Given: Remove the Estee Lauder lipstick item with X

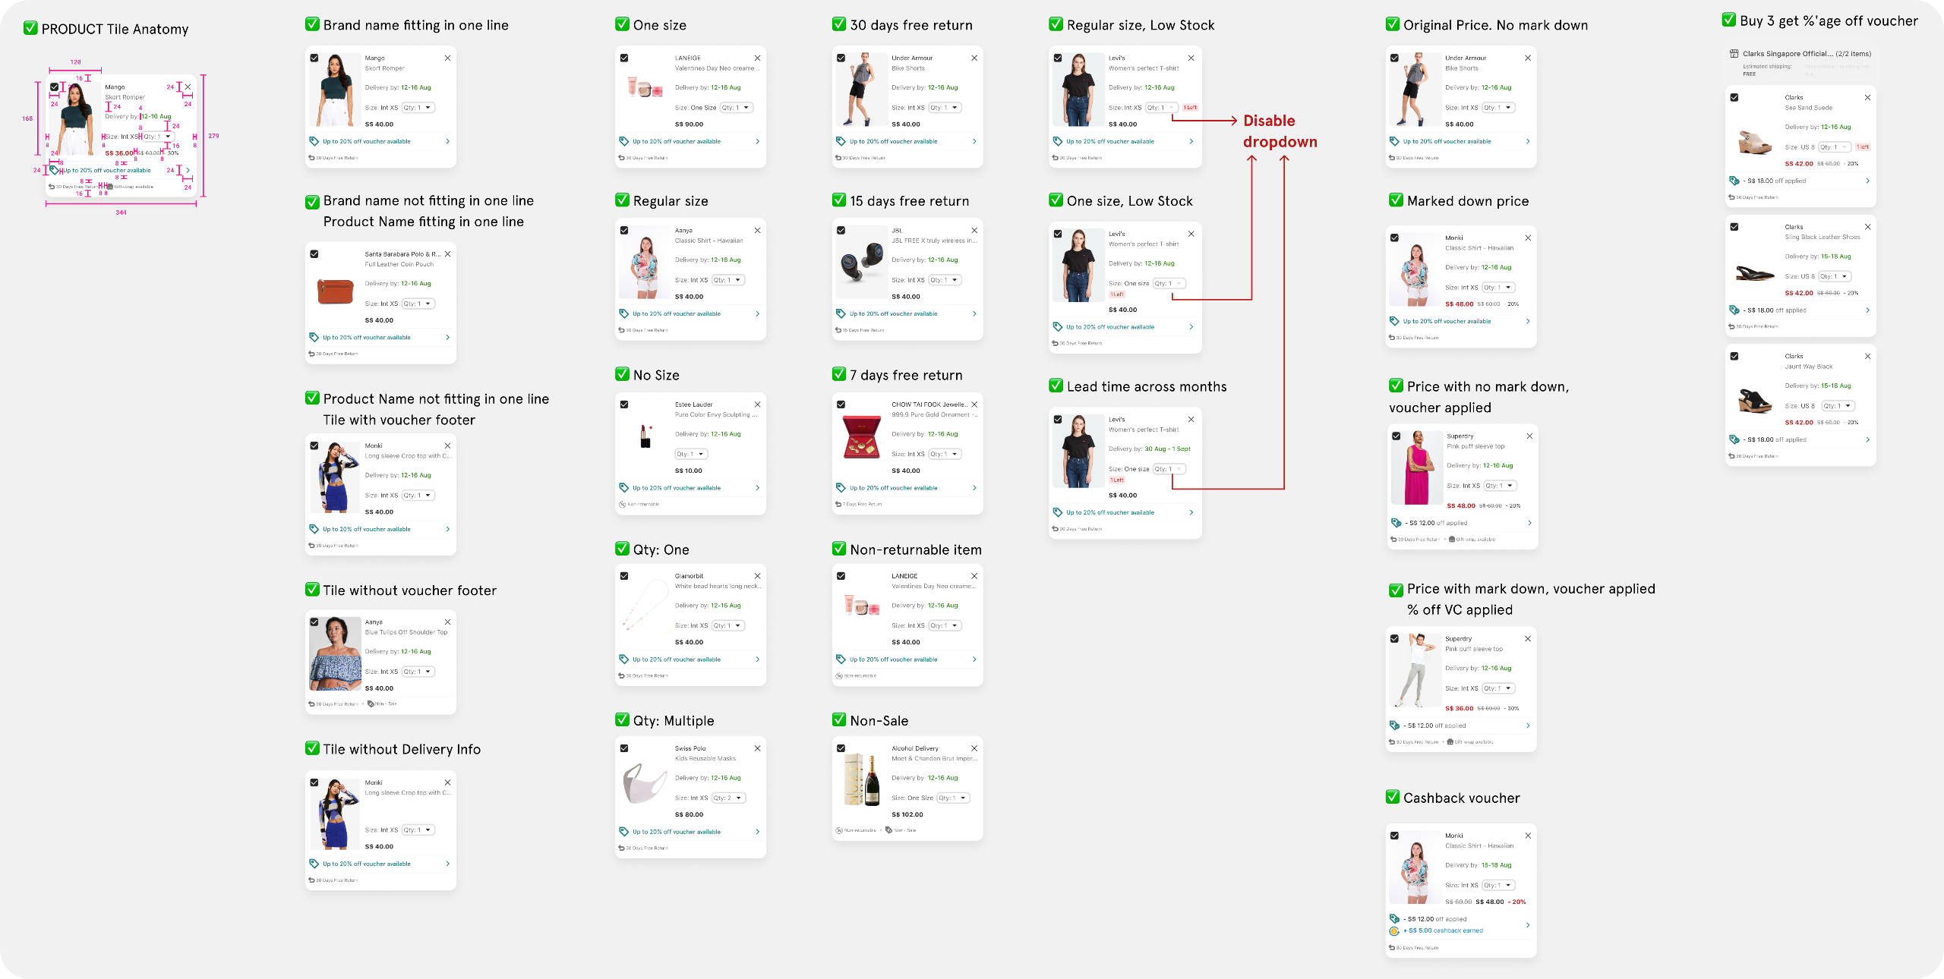Looking at the screenshot, I should 757,405.
